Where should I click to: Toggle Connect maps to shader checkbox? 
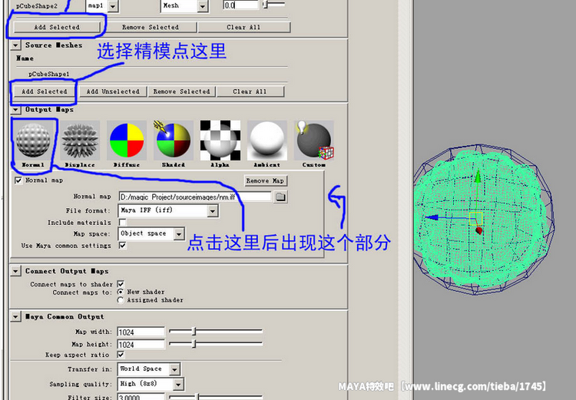[x=121, y=284]
